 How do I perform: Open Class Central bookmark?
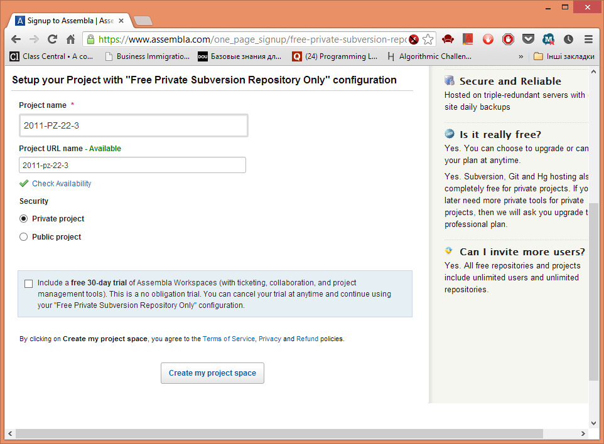51,56
